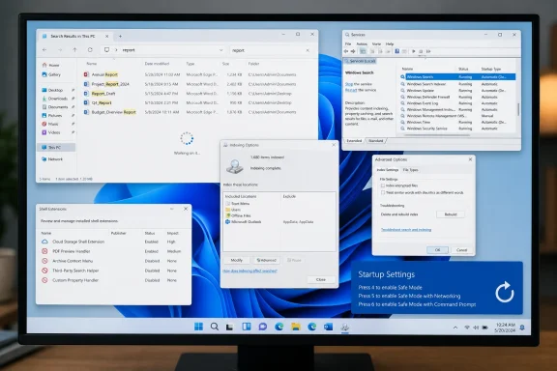The height and width of the screenshot is (371, 557).
Task: Click the Rebuild button in Advanced Options
Action: pyautogui.click(x=451, y=214)
